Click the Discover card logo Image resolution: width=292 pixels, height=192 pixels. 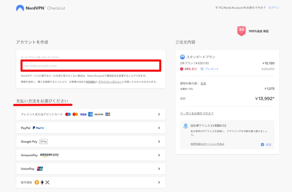pos(99,114)
